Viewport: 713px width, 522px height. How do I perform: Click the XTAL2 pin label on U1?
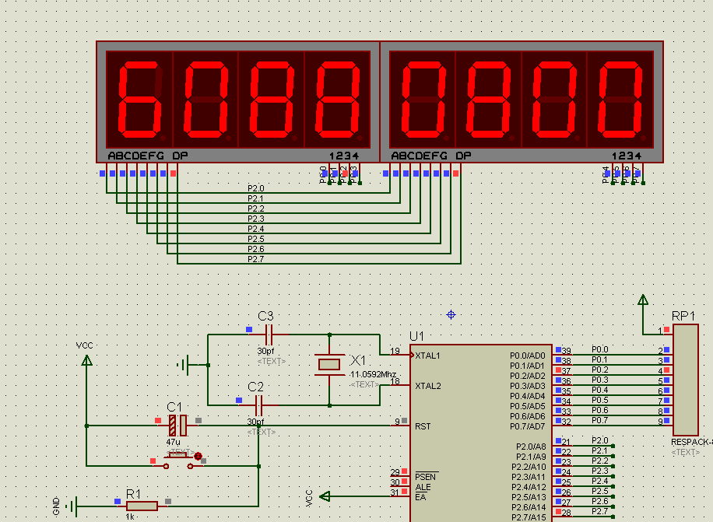[x=428, y=386]
